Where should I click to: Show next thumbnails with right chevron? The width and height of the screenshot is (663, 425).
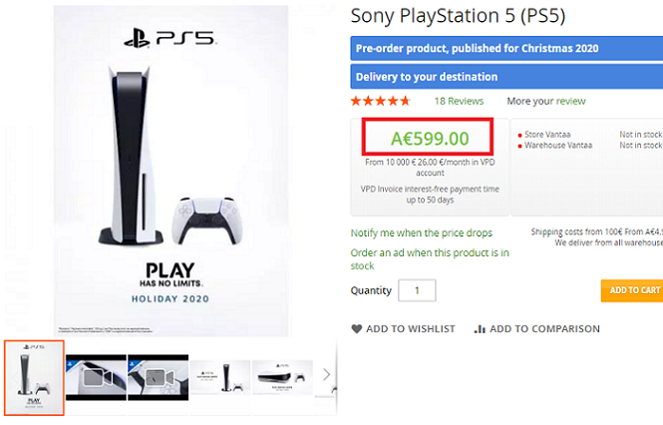326,375
